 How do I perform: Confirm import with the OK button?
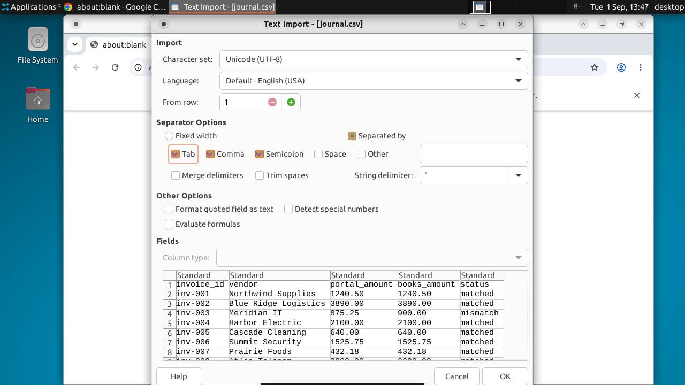[x=505, y=376]
